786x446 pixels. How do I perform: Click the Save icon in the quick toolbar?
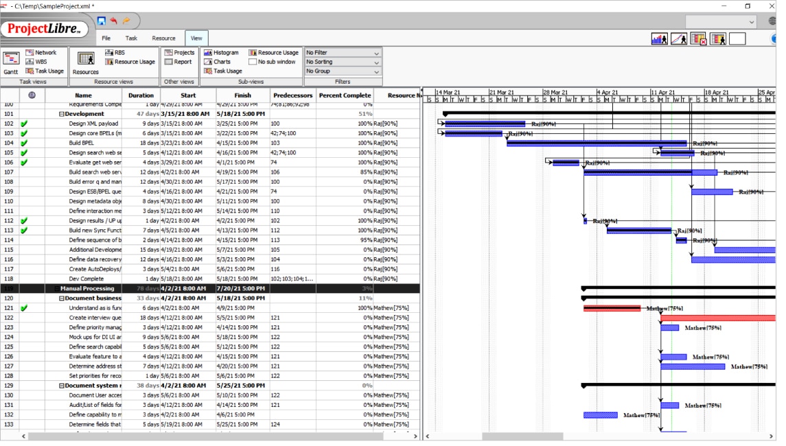[x=102, y=21]
